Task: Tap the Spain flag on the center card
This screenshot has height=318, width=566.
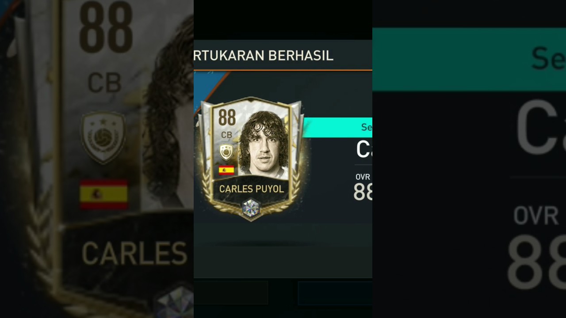Action: (x=226, y=170)
